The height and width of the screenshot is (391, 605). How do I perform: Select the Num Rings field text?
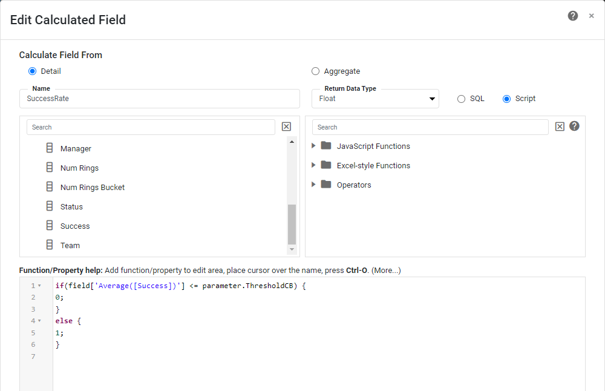pos(79,168)
